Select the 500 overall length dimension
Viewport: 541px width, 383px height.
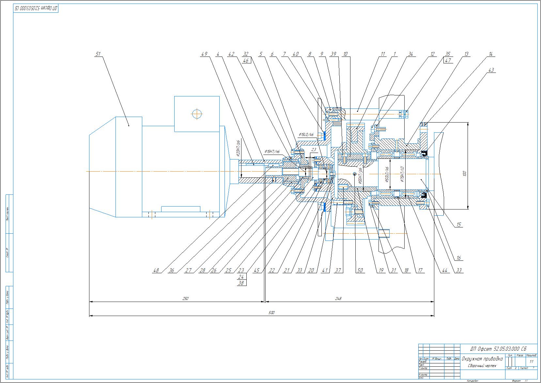point(271,313)
